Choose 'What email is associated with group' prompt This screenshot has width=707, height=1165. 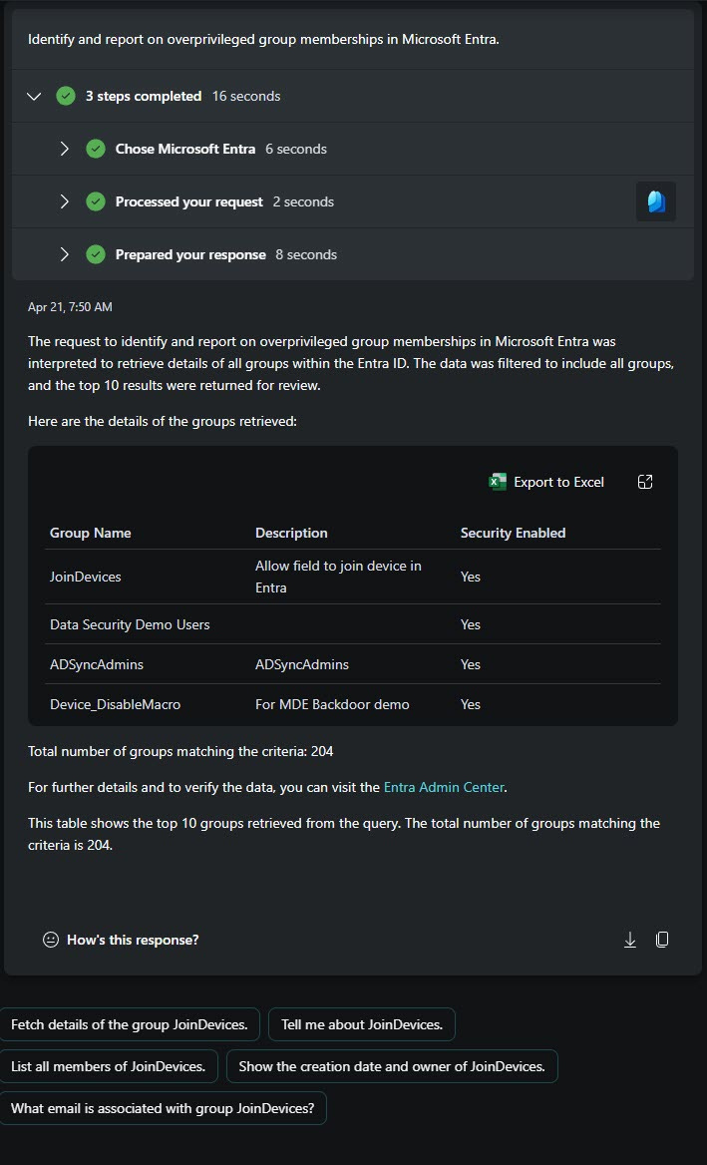click(x=163, y=1108)
